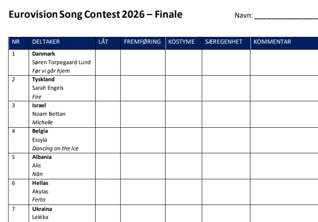Screen dimensions: 318x222
Task: Click the SÆREGENHET cell for Hellas
Action: tap(226, 192)
